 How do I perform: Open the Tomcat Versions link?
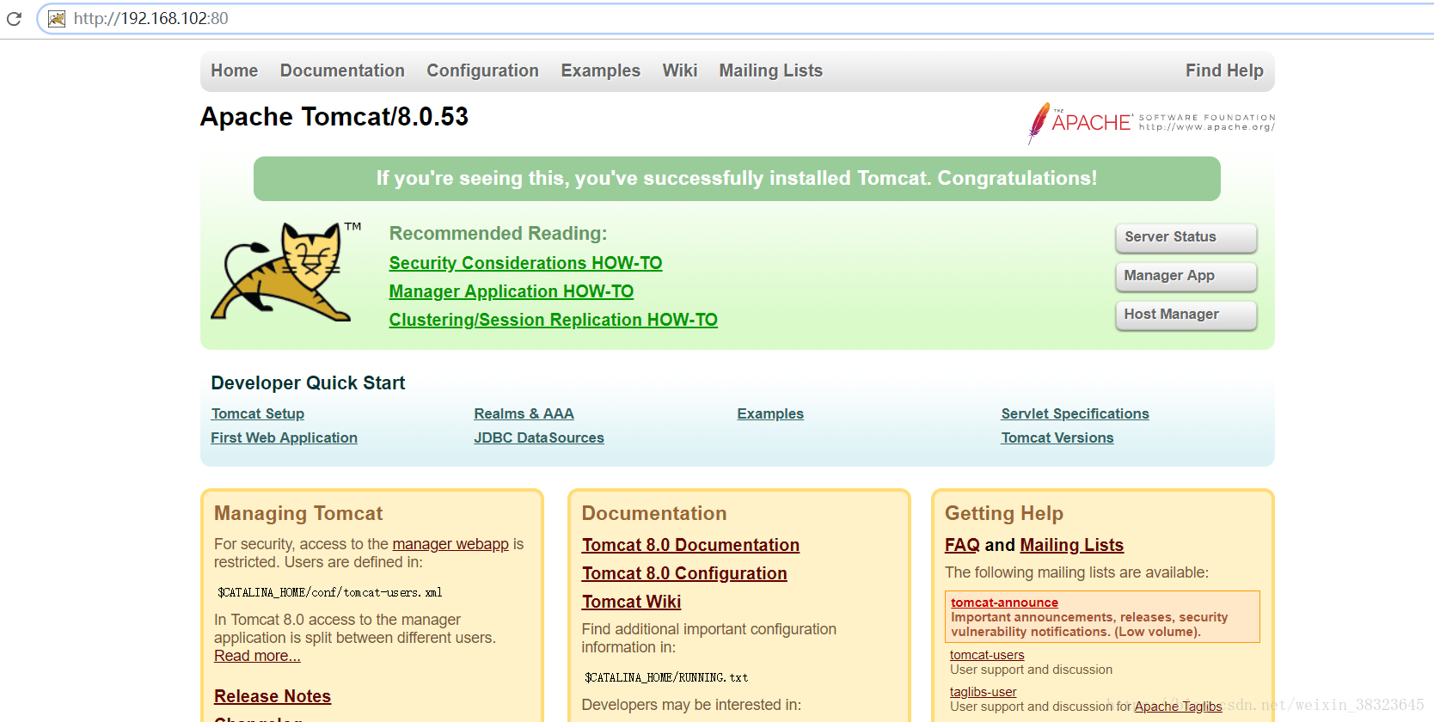(x=1057, y=437)
